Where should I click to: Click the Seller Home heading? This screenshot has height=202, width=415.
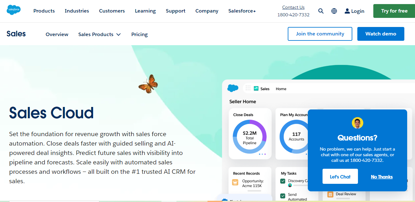point(243,102)
